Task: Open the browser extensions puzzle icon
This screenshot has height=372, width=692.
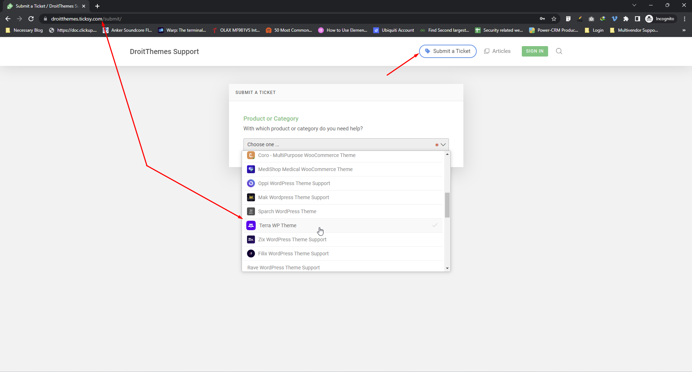Action: (626, 19)
